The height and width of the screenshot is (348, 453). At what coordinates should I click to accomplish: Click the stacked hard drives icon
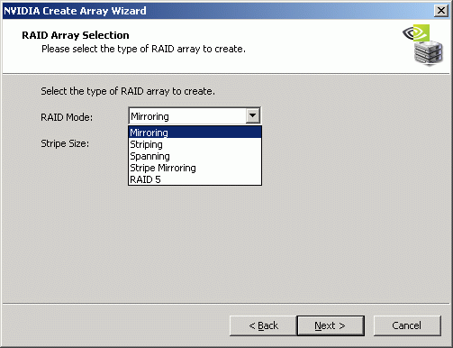[x=429, y=53]
